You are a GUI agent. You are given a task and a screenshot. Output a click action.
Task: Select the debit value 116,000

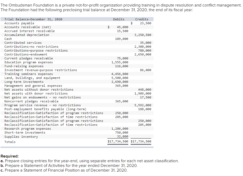click(x=122, y=66)
